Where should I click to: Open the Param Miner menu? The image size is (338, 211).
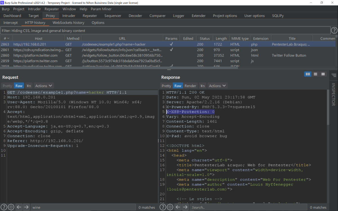(x=101, y=9)
